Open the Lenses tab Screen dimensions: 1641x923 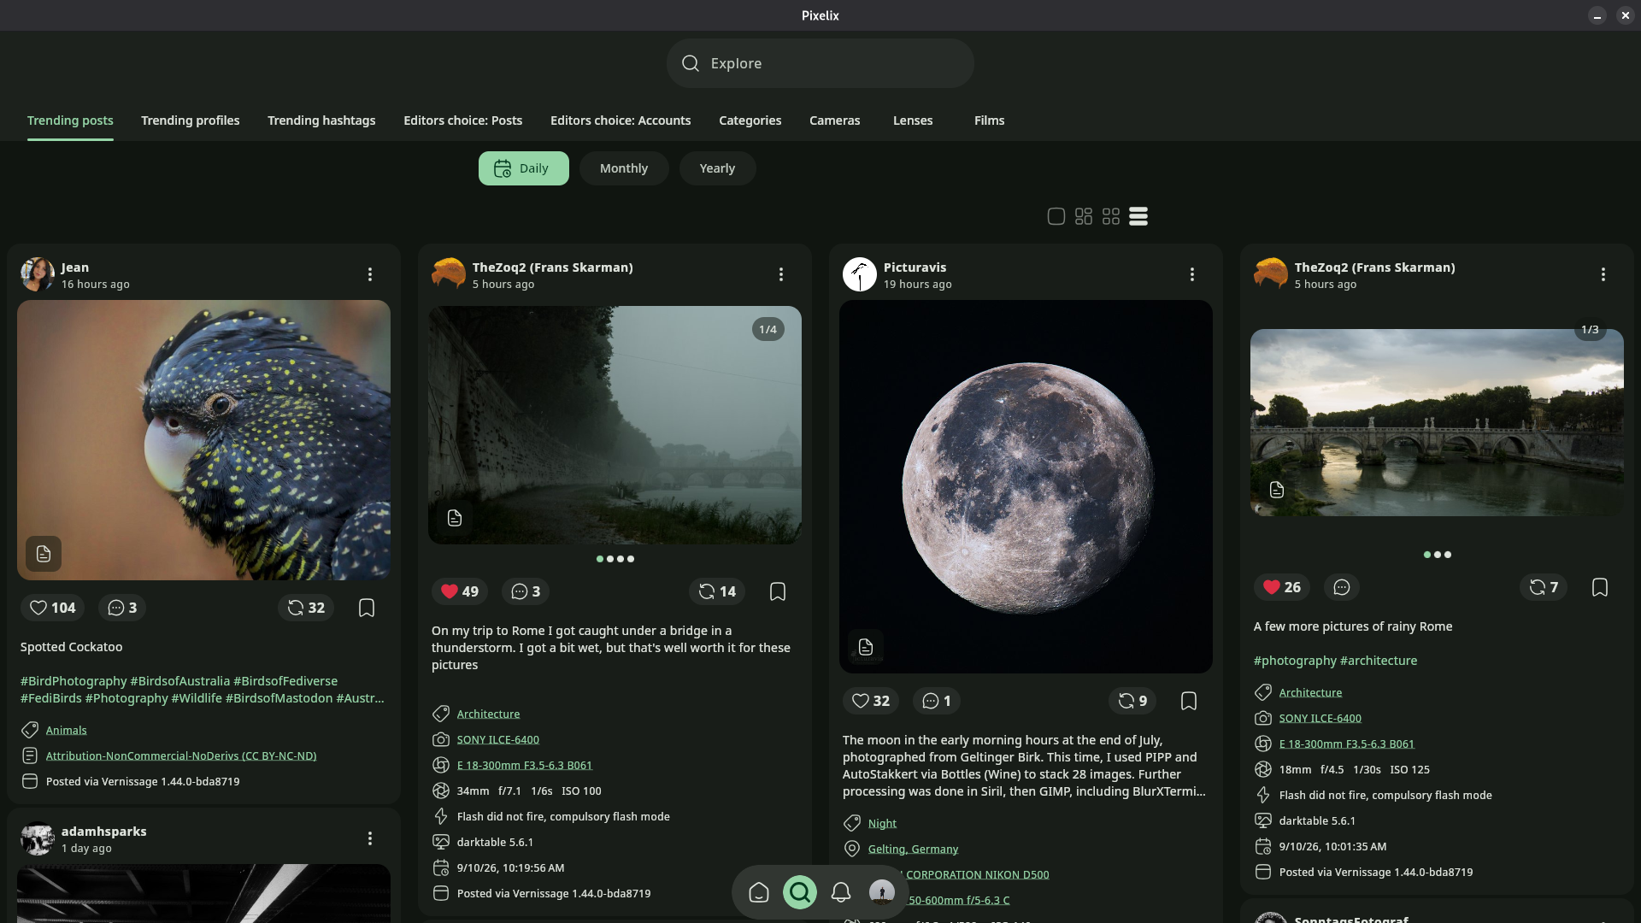click(x=913, y=121)
